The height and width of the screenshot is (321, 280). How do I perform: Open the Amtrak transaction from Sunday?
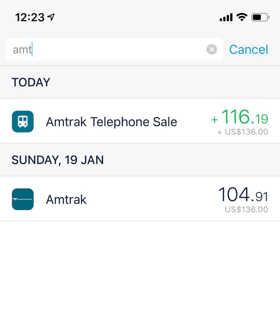66,199
